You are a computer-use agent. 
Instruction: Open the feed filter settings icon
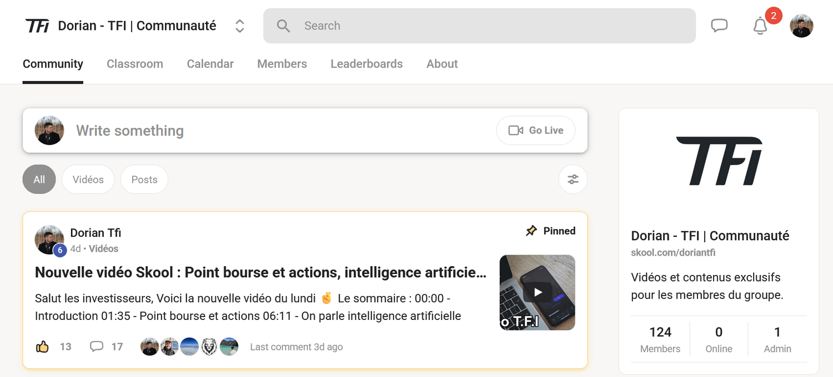point(573,180)
